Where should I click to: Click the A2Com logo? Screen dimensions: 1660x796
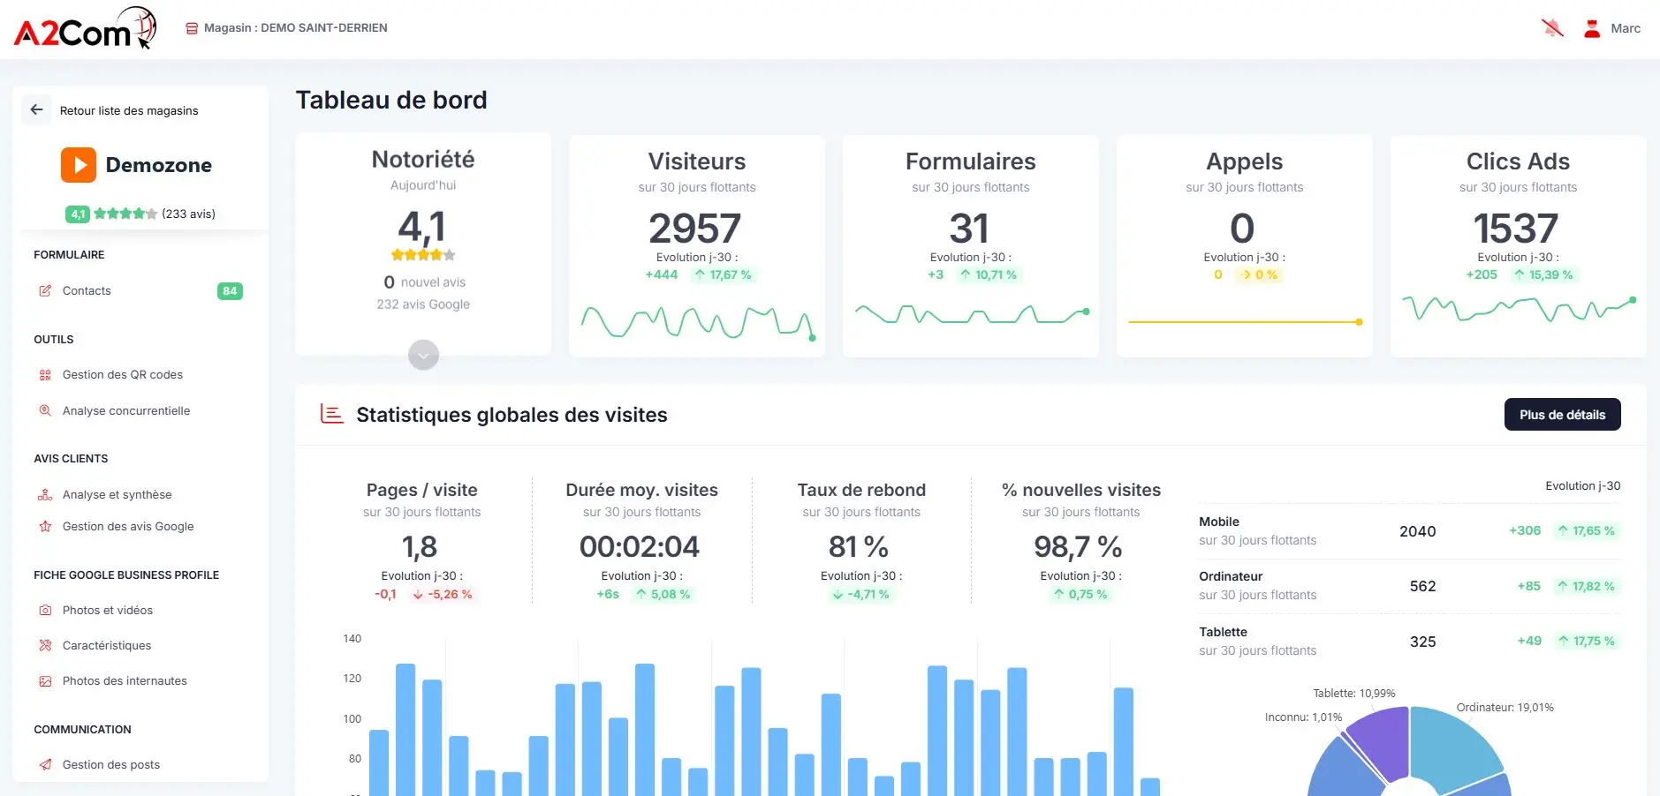point(85,28)
